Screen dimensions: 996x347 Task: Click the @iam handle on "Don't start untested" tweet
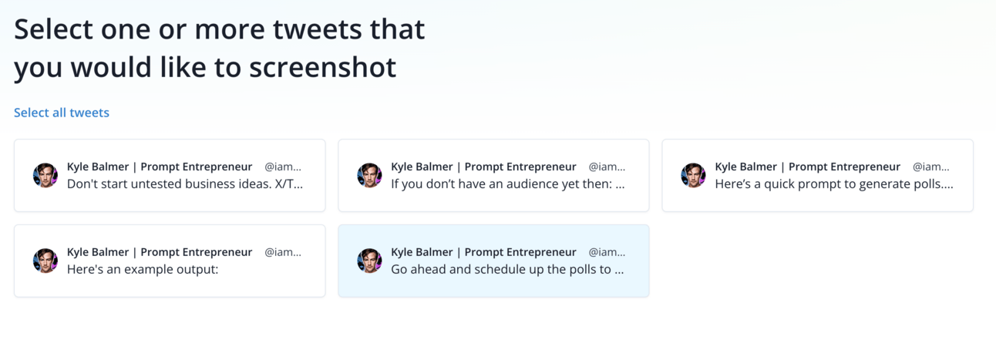[x=283, y=167]
